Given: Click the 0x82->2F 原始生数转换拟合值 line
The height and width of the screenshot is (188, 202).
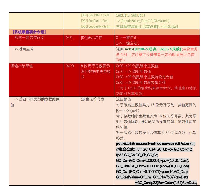Looking at the screenshot, I should click(141, 83).
